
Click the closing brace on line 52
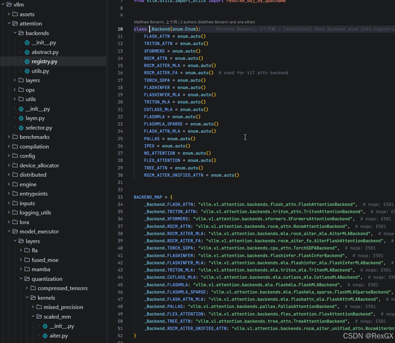135,336
